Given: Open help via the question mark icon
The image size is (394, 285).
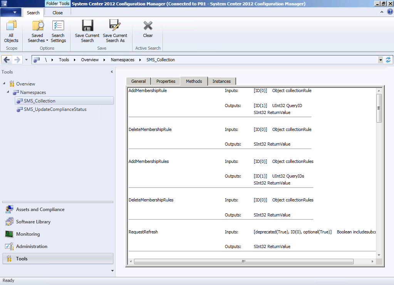Looking at the screenshot, I should [x=390, y=12].
